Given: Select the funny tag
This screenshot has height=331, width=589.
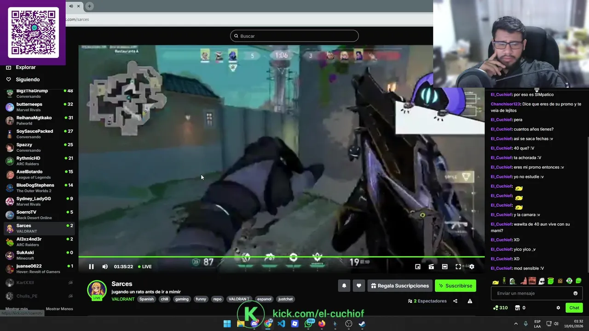Looking at the screenshot, I should [201, 299].
